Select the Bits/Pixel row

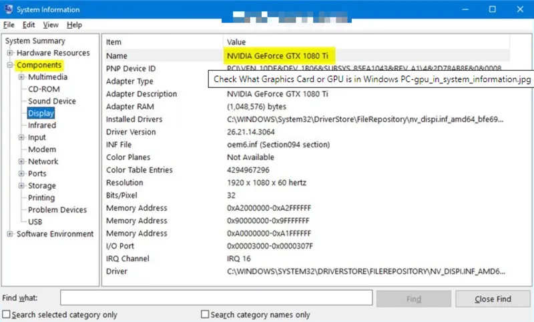306,195
